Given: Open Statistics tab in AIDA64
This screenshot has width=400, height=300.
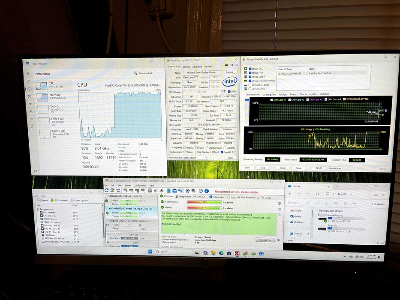Looking at the screenshot, I should coord(324,94).
